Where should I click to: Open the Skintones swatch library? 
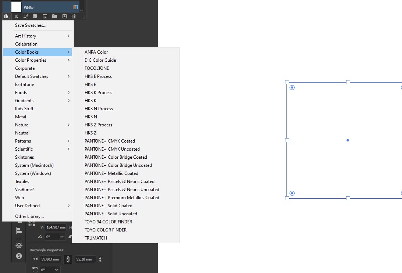[x=38, y=157]
